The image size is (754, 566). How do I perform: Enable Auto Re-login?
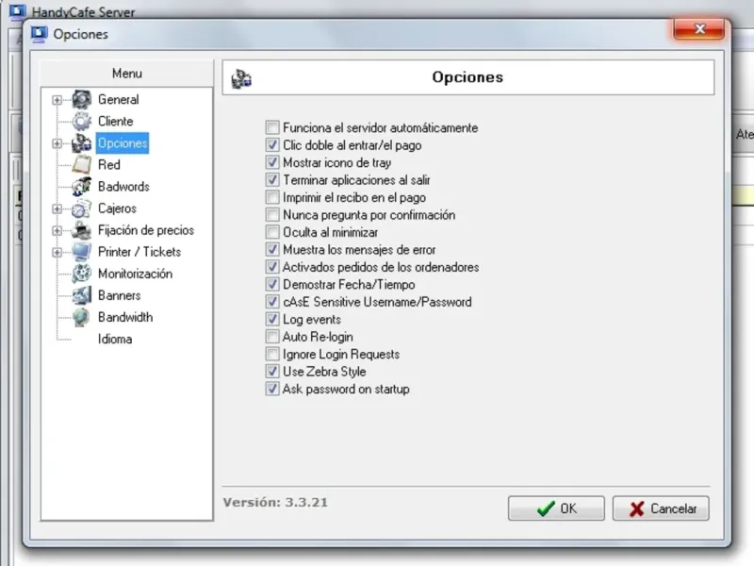272,337
